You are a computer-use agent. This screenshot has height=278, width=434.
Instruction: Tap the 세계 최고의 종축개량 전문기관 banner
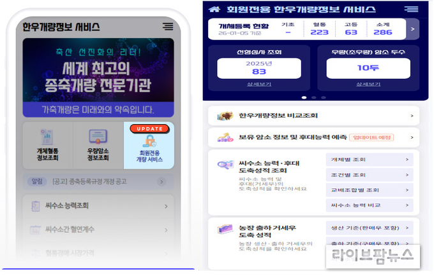(x=98, y=78)
